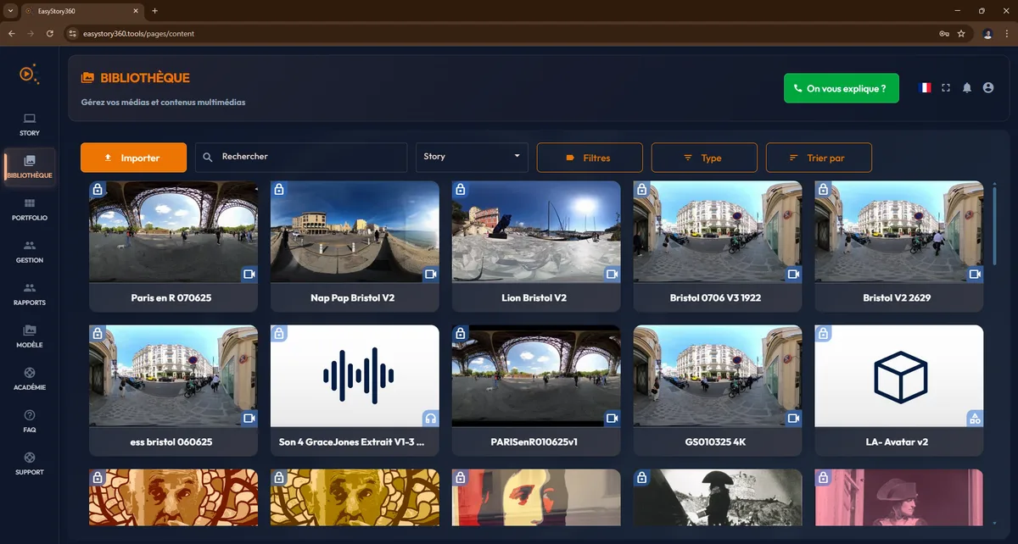1018x544 pixels.
Task: Open Paris en R 070625 thumbnail
Action: [173, 232]
